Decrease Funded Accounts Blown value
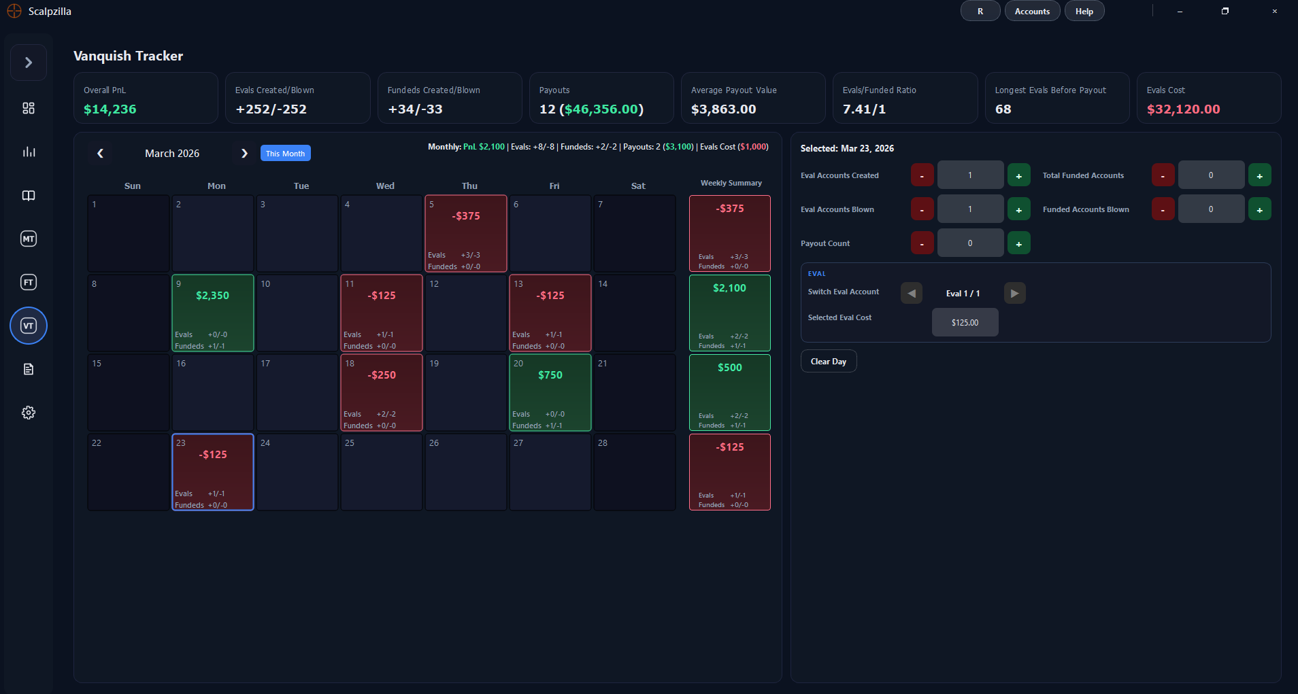The width and height of the screenshot is (1298, 694). click(x=1163, y=209)
